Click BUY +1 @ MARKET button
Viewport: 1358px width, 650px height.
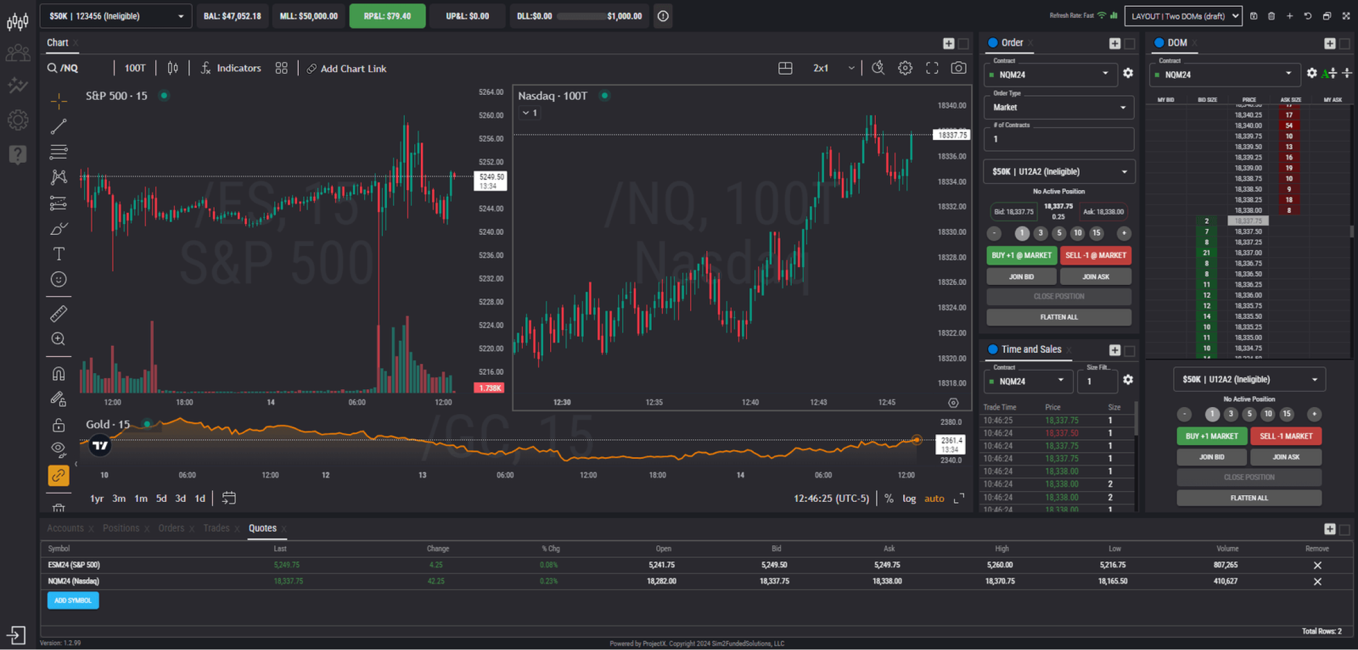(x=1022, y=255)
